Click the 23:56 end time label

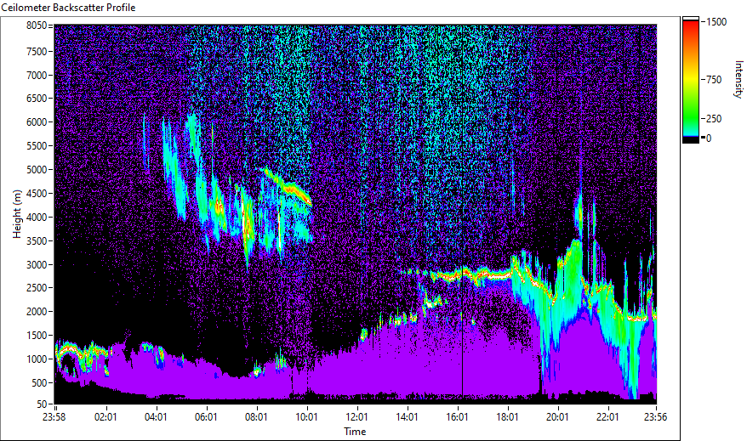click(655, 417)
